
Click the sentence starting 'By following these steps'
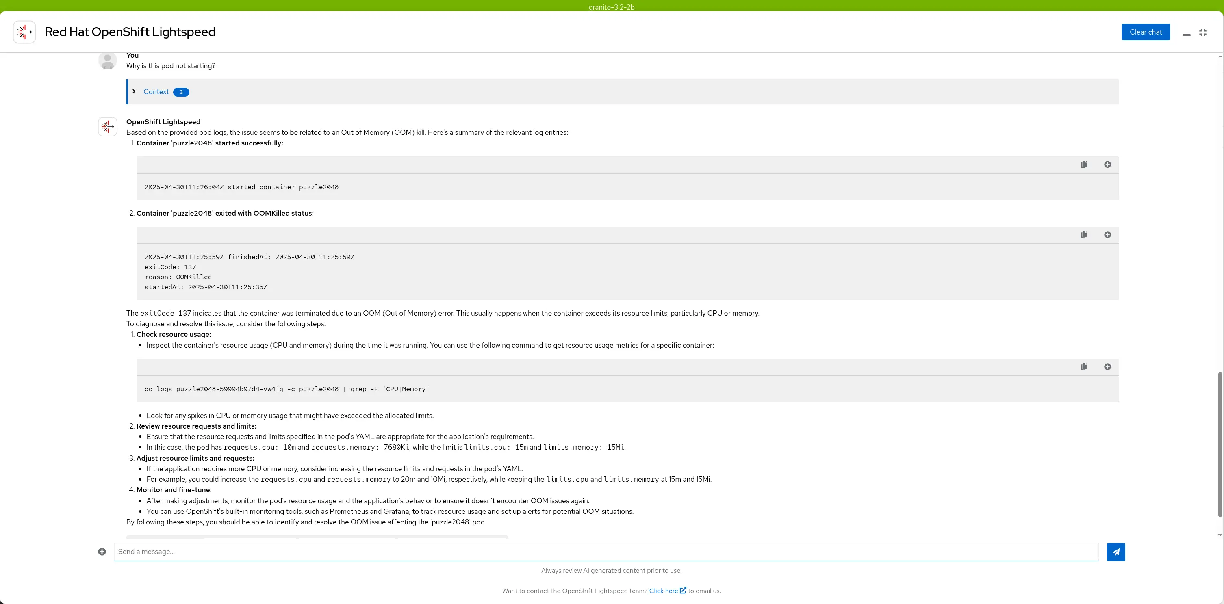pos(306,522)
